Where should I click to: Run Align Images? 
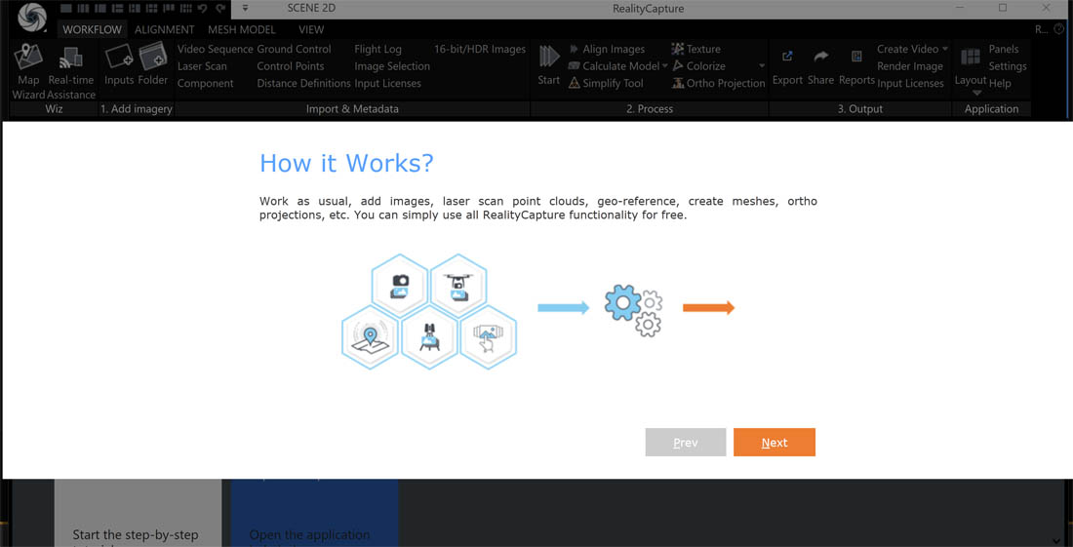[607, 49]
